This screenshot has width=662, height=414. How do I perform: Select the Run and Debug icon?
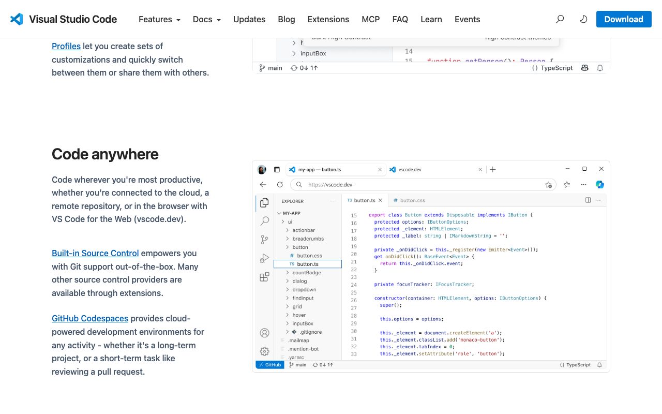point(264,258)
